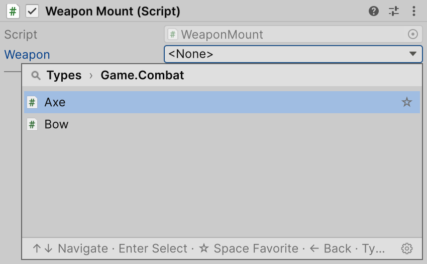
Task: Navigate back to the Types breadcrumb
Action: tap(64, 75)
